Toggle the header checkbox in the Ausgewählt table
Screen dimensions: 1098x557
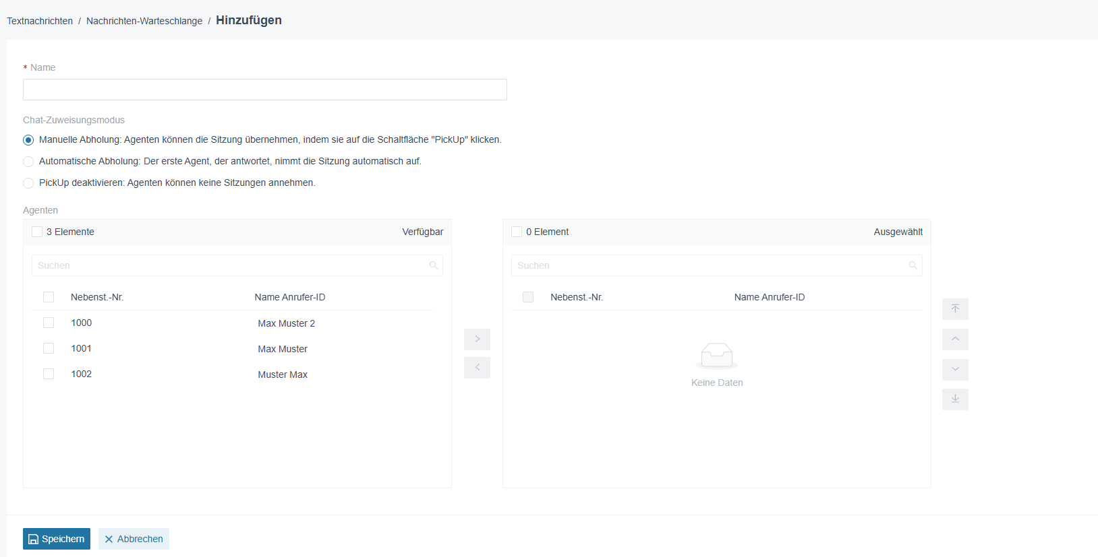[528, 297]
